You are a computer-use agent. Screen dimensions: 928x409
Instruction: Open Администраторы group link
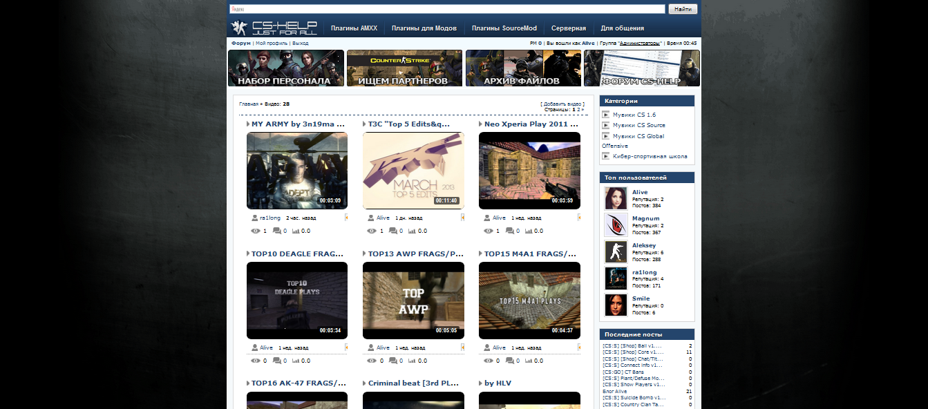(639, 43)
